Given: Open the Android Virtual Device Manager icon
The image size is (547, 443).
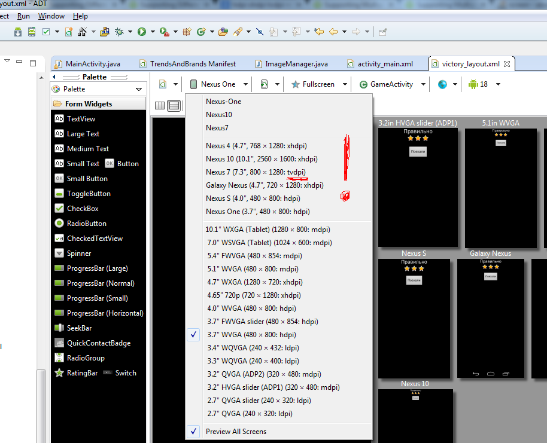Looking at the screenshot, I should (32, 32).
